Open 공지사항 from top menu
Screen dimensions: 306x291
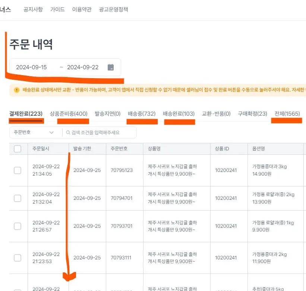tap(33, 9)
